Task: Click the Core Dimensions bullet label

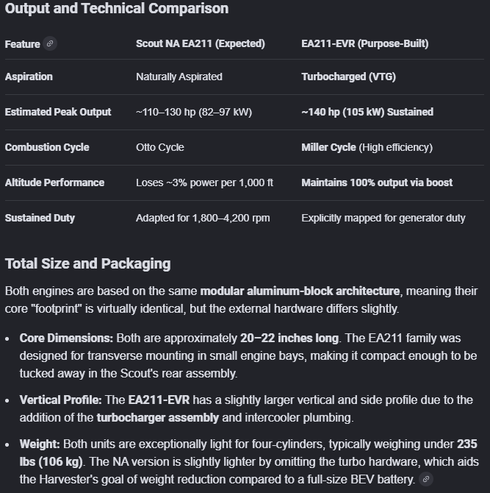Action: 66,338
